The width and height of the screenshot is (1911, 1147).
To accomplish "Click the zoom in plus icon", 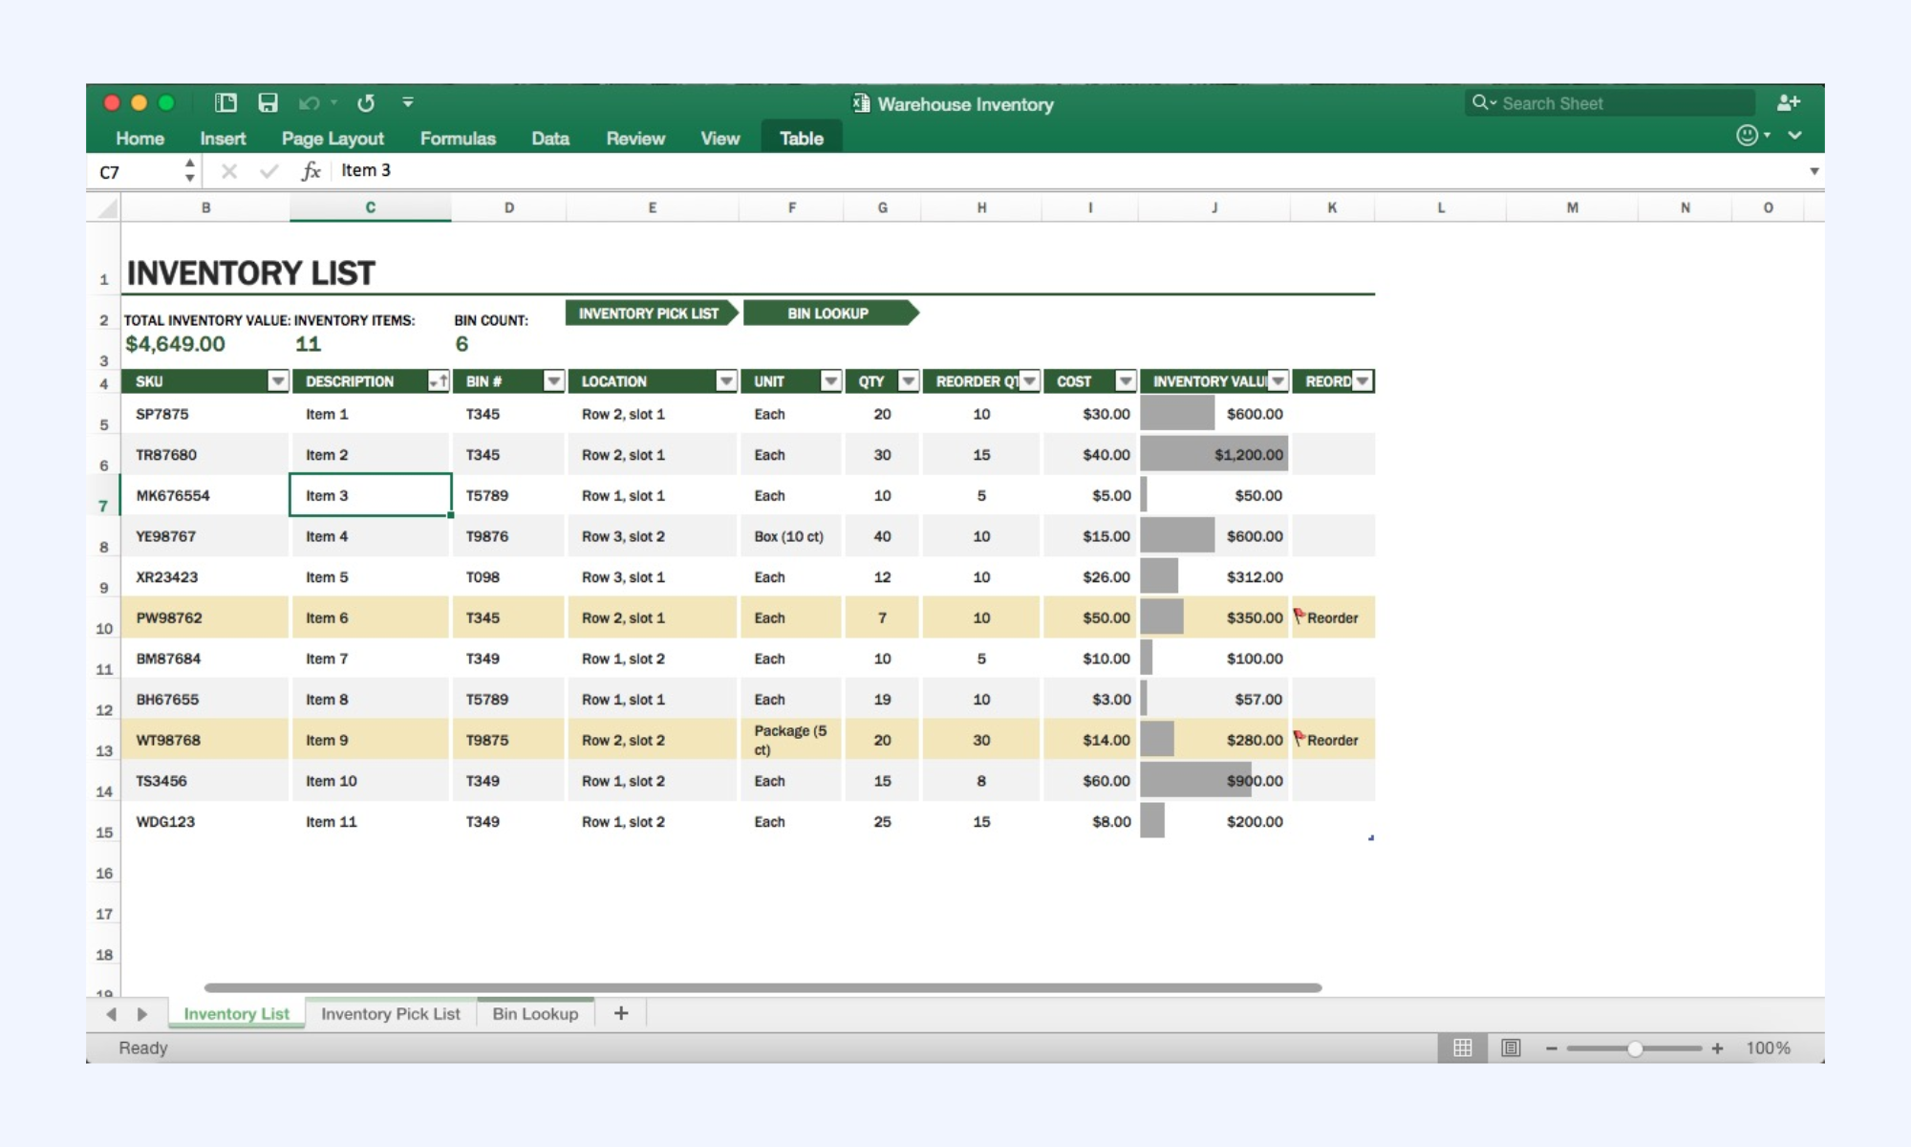I will [1717, 1049].
